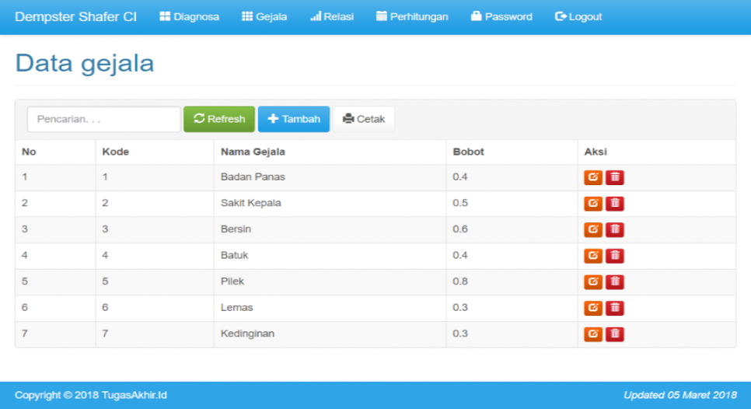Edit the Batuk row
Viewport: 751px width, 409px height.
[593, 256]
